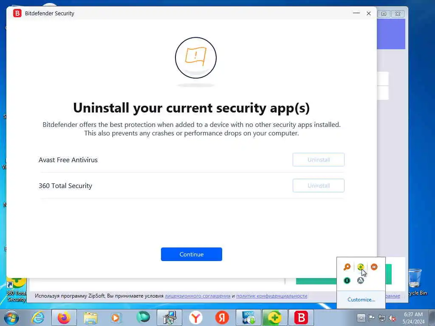Click the '360 Total Security' row label
Screen dimensions: 435x326
click(x=65, y=186)
